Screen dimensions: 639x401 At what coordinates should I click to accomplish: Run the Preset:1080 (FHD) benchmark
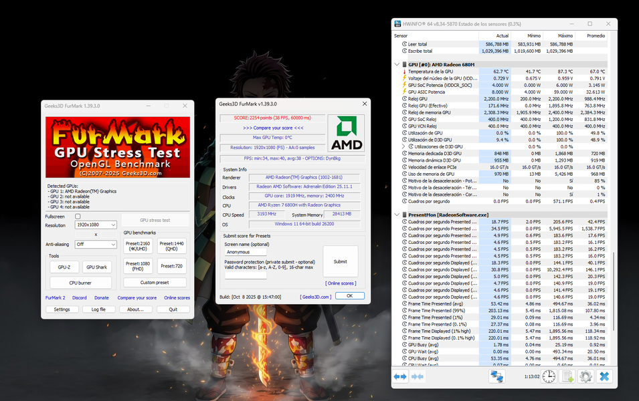[137, 266]
